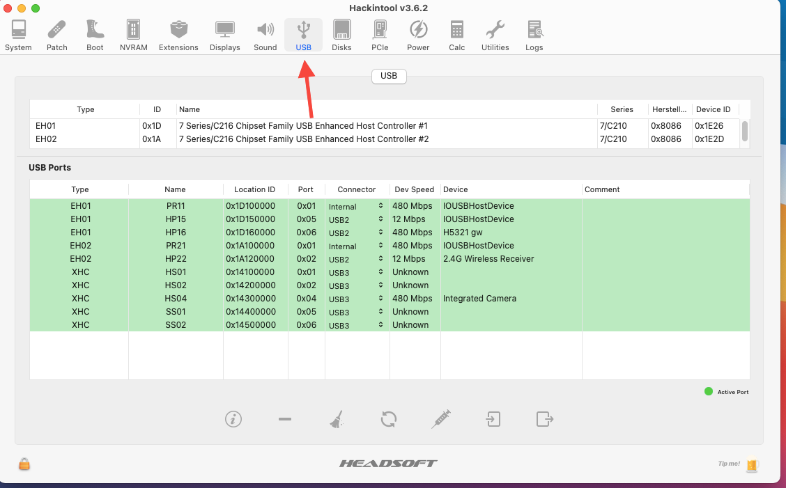This screenshot has width=786, height=488.
Task: Click the import icon
Action: coord(493,419)
